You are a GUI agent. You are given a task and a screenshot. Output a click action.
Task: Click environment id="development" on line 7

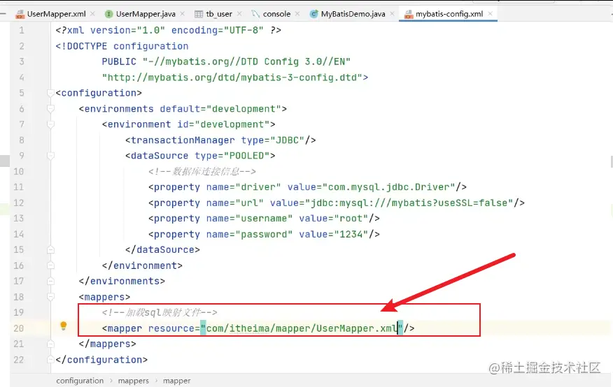pos(189,124)
